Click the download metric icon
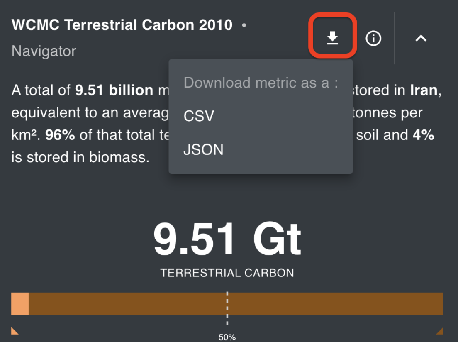458x342 pixels. 332,38
